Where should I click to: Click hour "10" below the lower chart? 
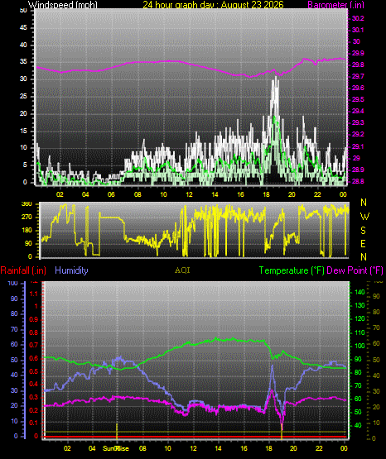tap(167, 448)
